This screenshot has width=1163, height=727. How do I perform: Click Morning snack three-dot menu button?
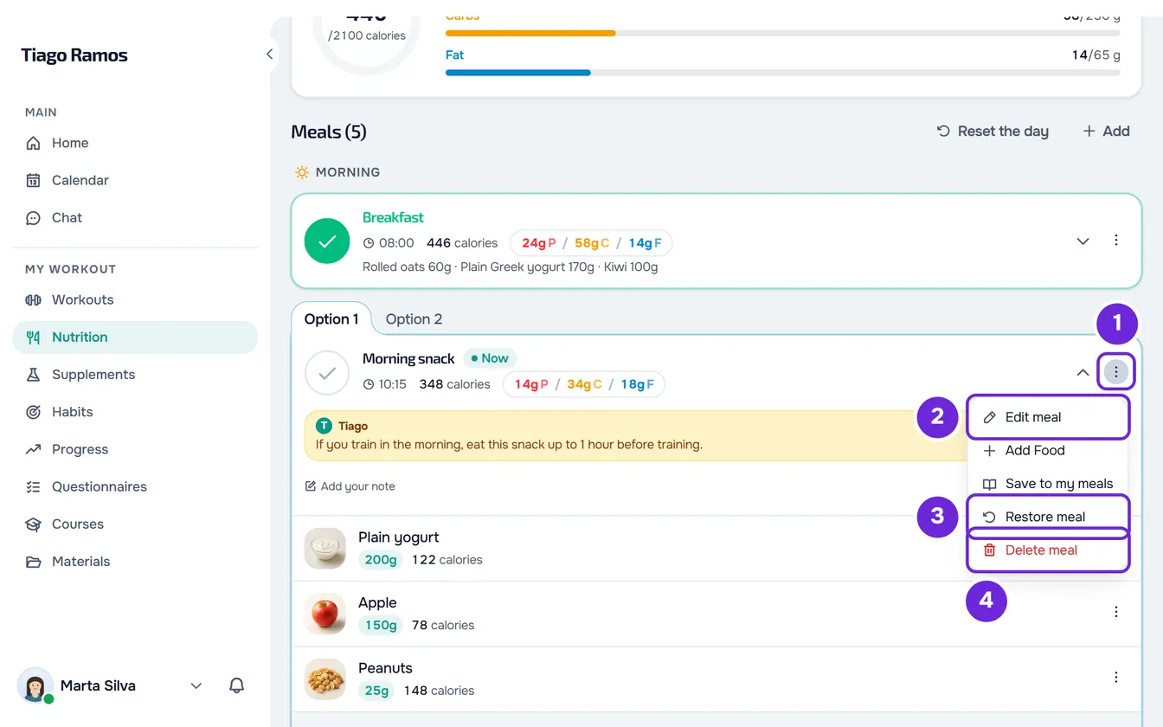point(1116,372)
